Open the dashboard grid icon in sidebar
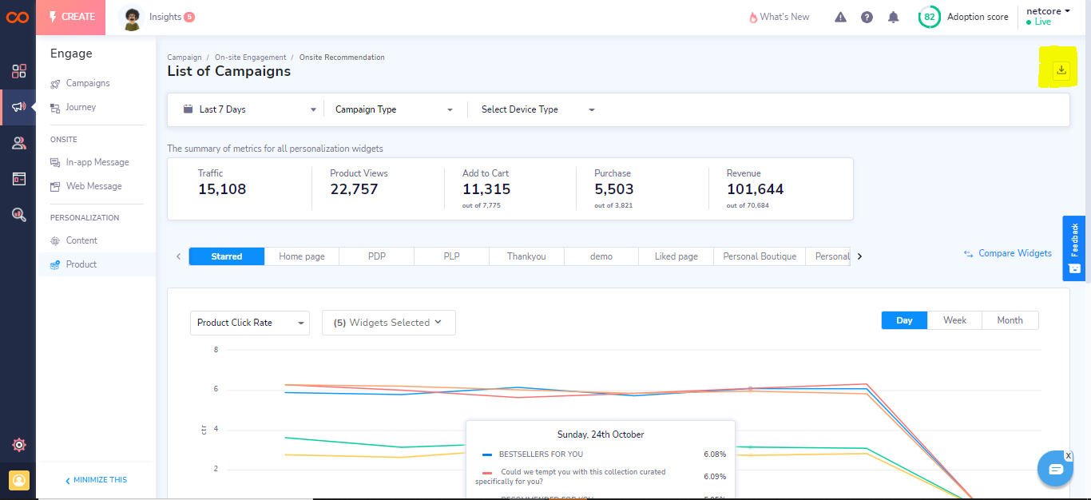This screenshot has width=1091, height=500. pyautogui.click(x=18, y=71)
